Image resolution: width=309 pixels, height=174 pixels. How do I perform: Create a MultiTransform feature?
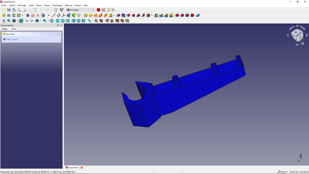pyautogui.click(x=171, y=15)
